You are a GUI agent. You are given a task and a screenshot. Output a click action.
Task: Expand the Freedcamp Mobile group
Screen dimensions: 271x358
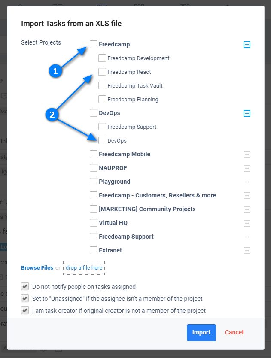(x=247, y=155)
